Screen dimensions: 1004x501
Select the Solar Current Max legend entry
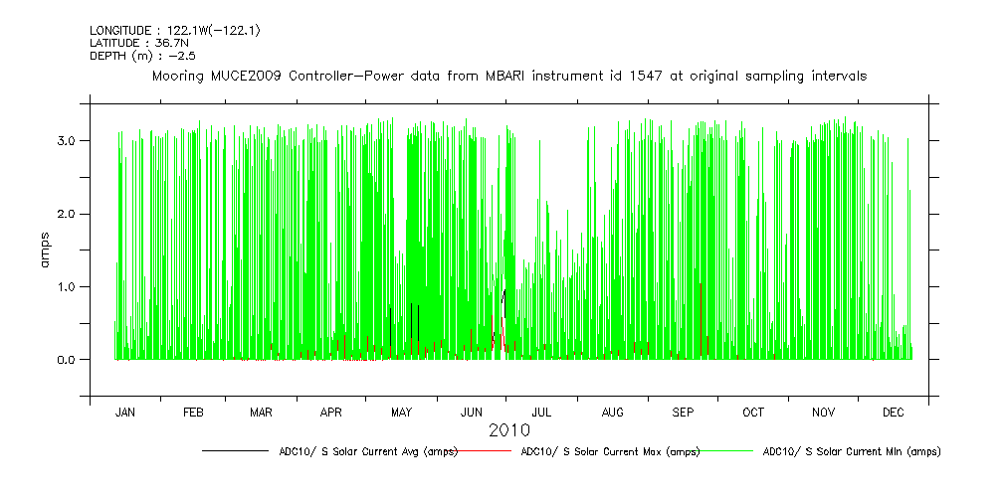click(x=610, y=451)
